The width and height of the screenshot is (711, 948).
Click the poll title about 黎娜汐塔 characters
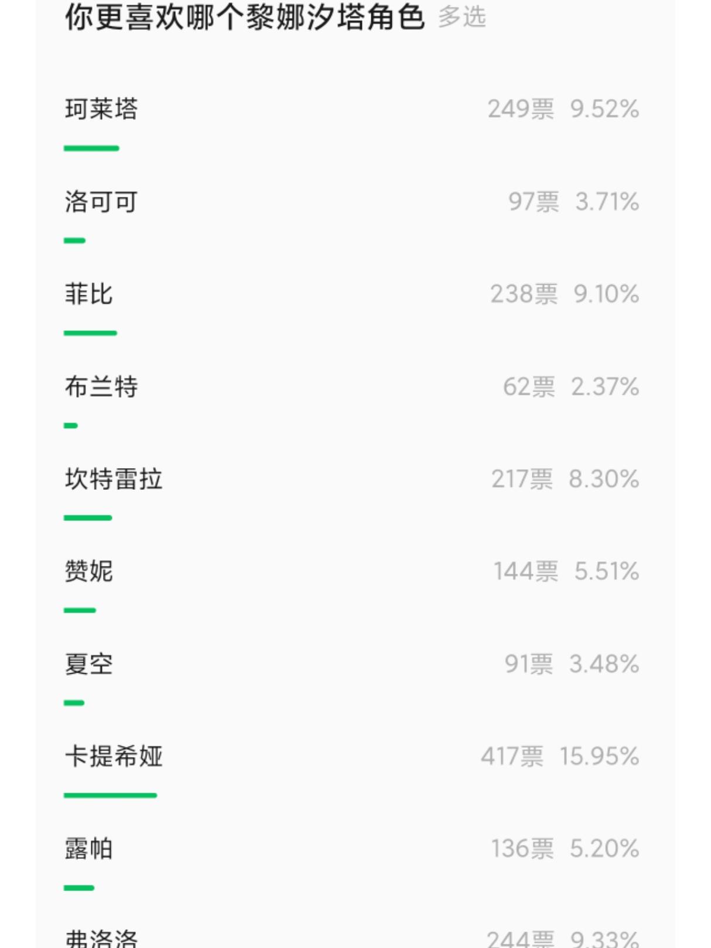(244, 17)
